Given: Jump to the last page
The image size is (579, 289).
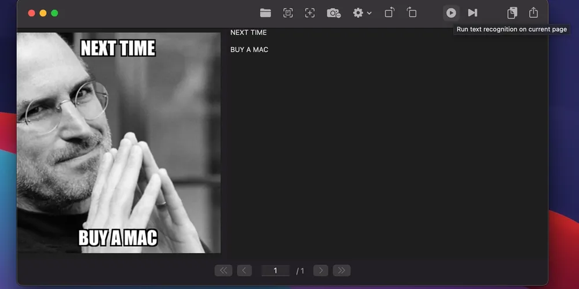Looking at the screenshot, I should (x=342, y=271).
